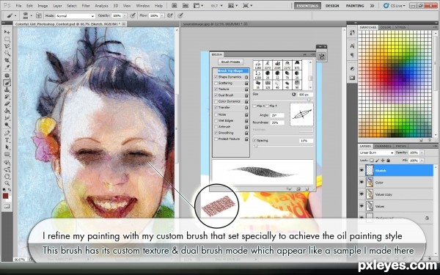Click Lock position icon in Layers panel

(x=383, y=161)
